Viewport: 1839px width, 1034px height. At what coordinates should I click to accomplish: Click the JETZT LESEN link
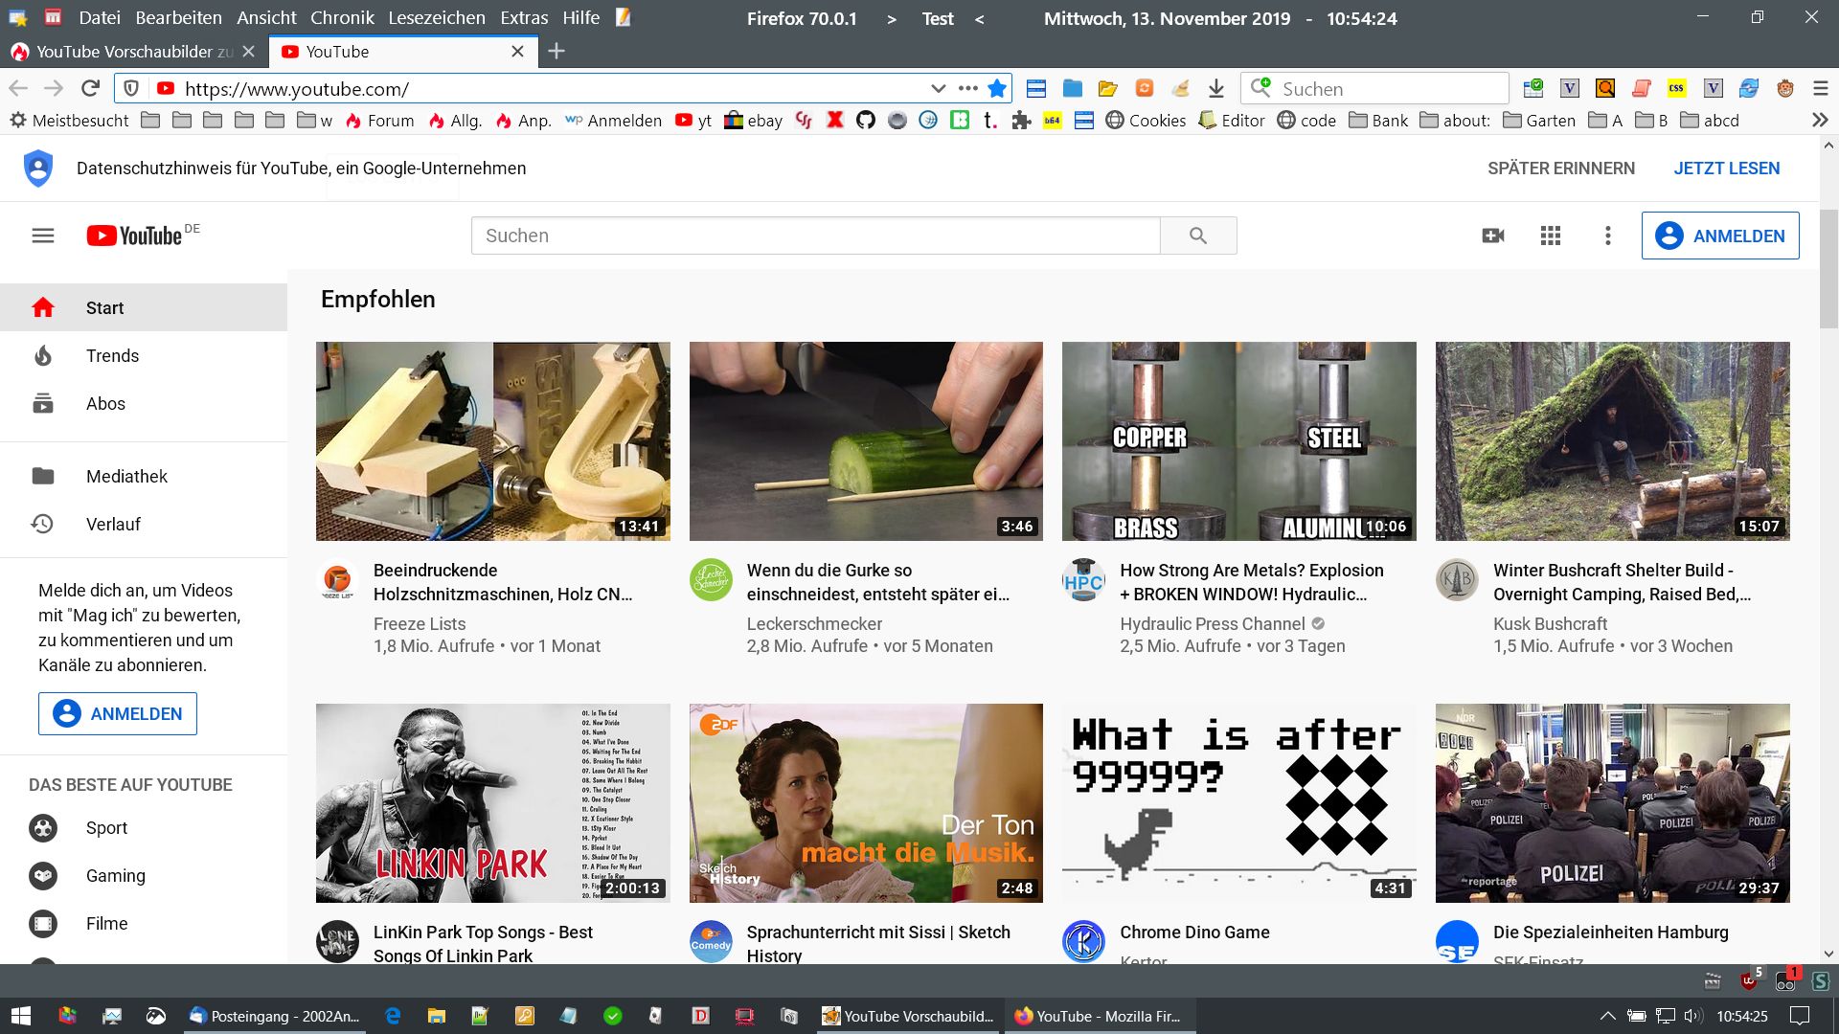click(1726, 168)
